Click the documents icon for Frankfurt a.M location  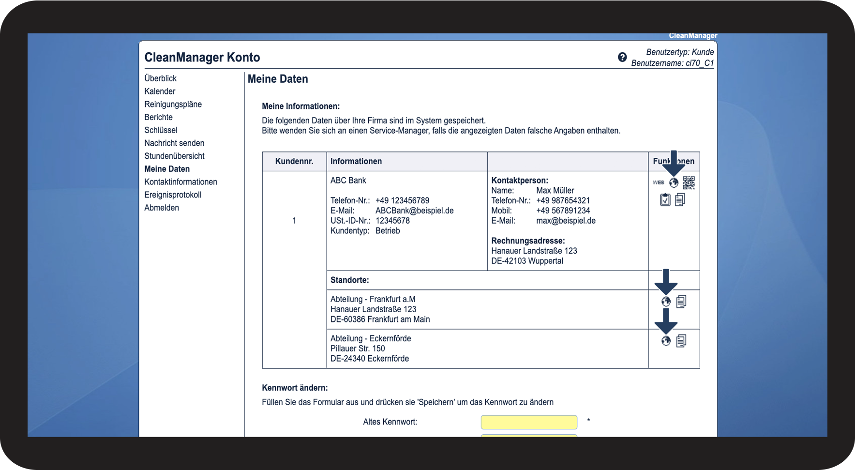(681, 302)
